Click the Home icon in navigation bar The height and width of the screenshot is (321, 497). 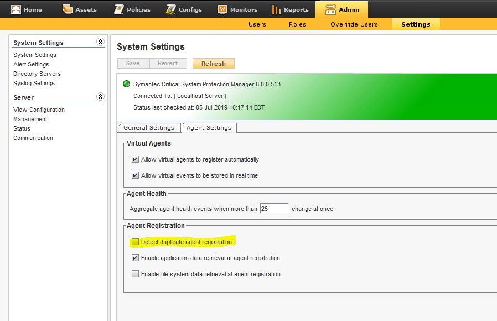point(16,9)
